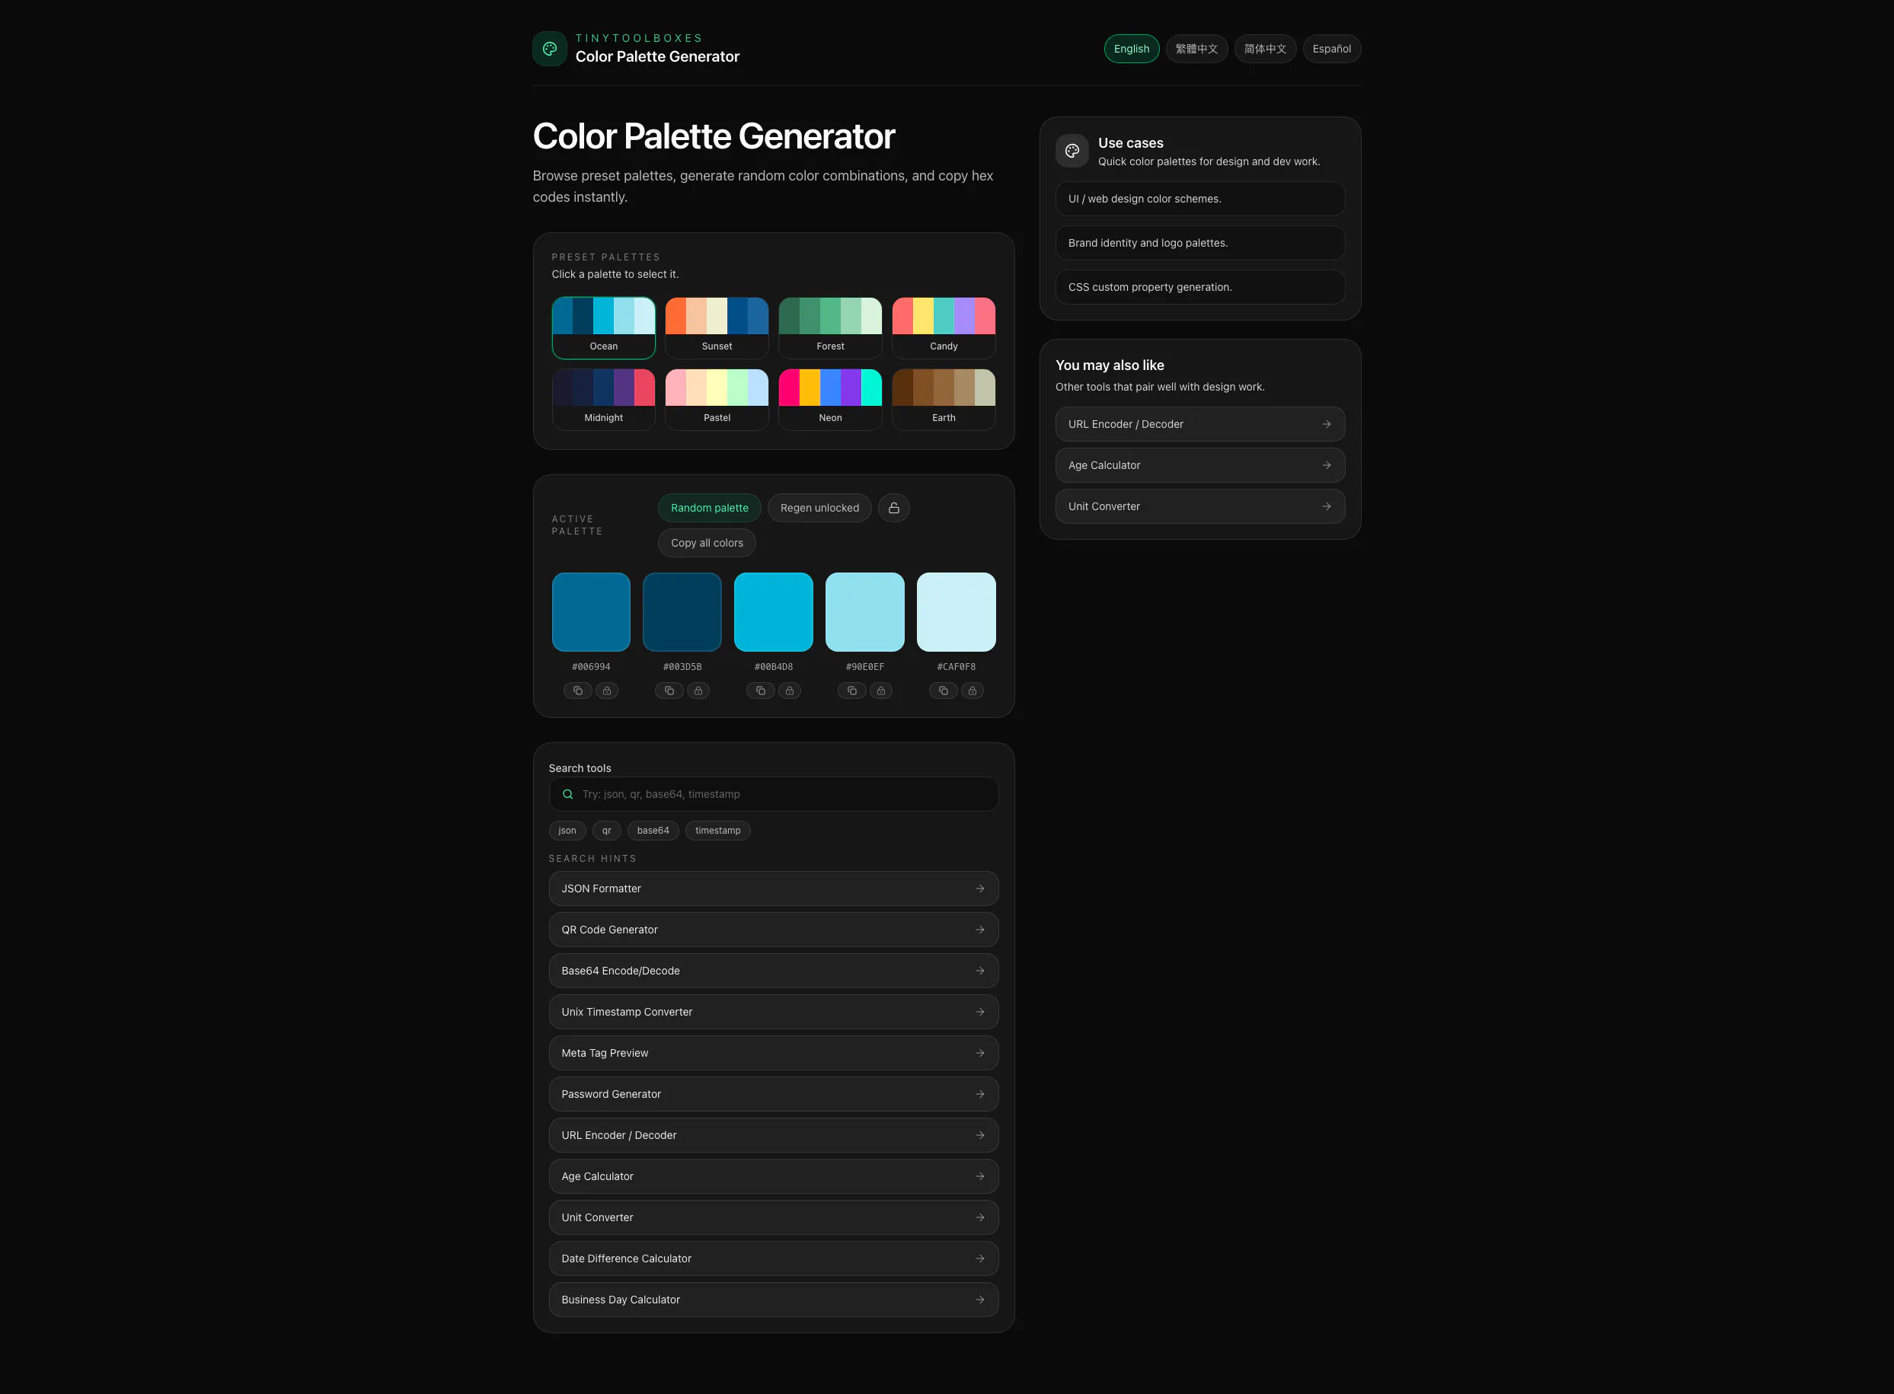Viewport: 1894px width, 1394px height.
Task: Click the timestamp search chip
Action: tap(717, 831)
